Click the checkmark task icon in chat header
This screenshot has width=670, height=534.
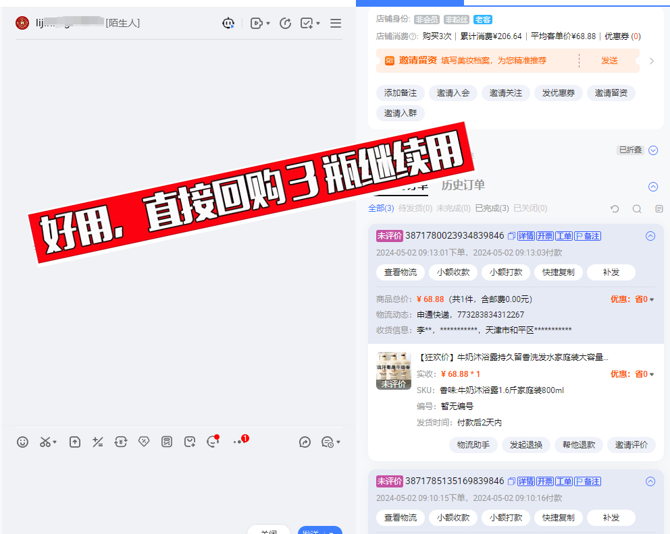[x=307, y=23]
